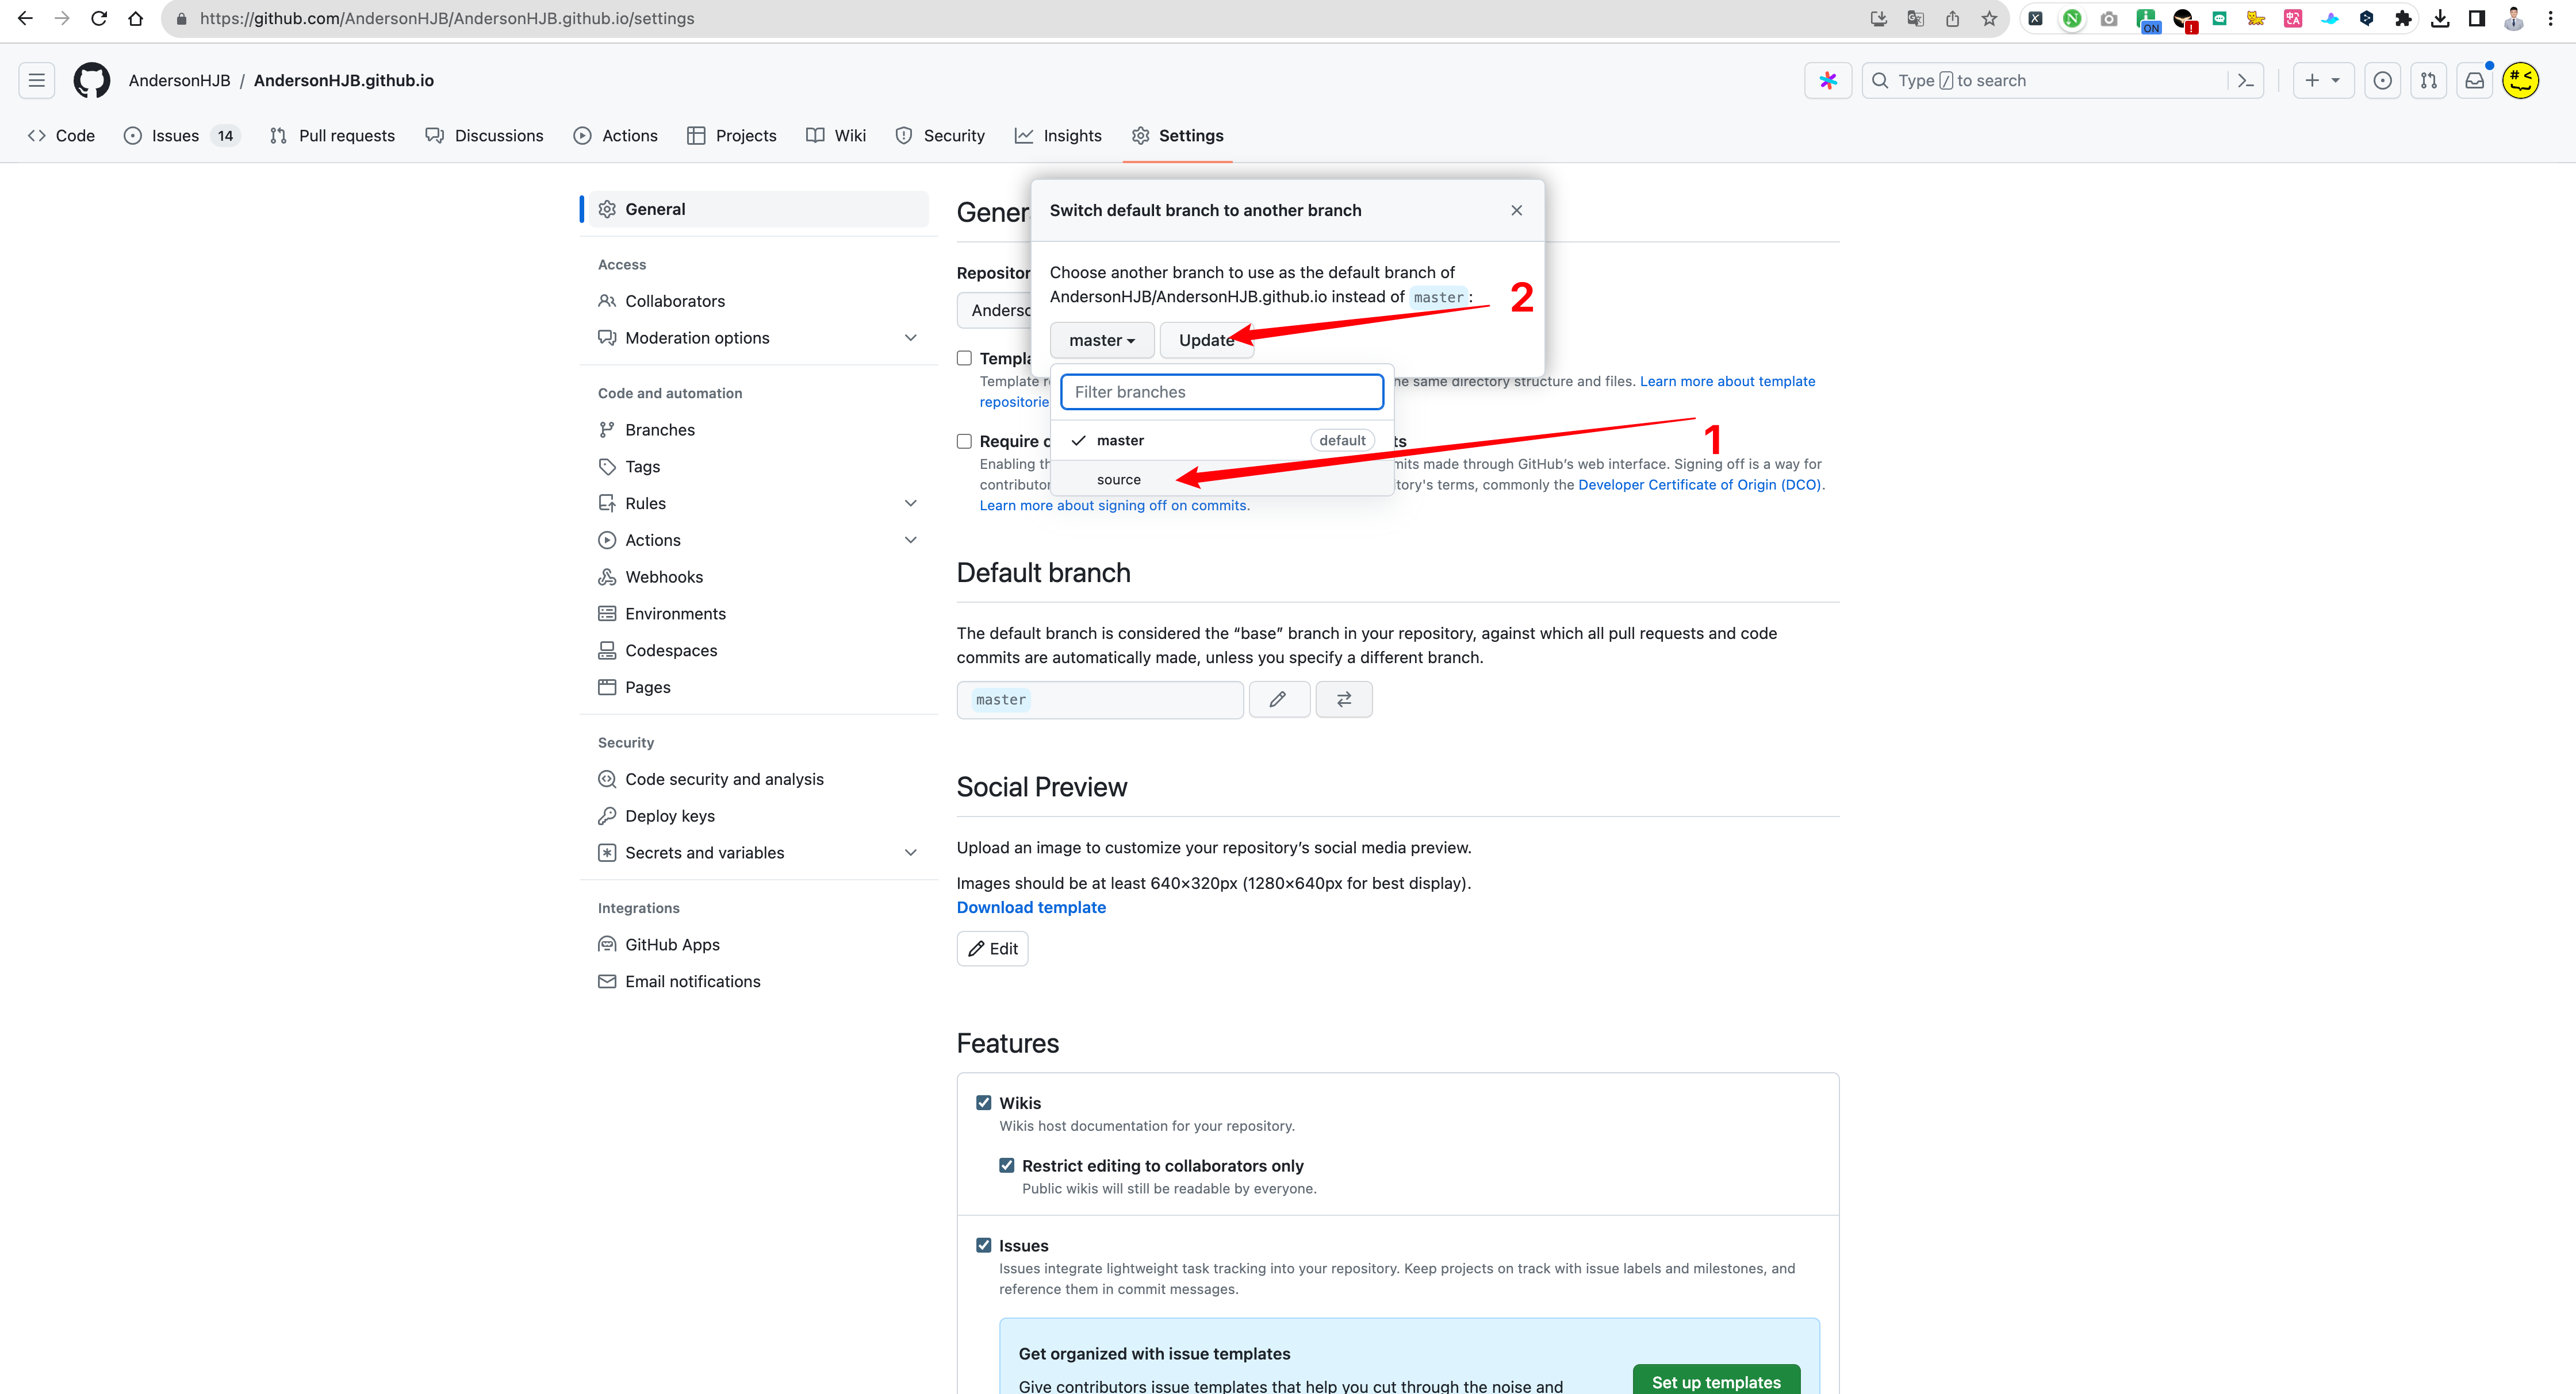
Task: Switch to the Wiki tab
Action: click(x=836, y=136)
